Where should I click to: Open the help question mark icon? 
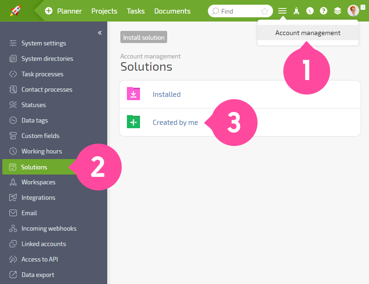(324, 11)
